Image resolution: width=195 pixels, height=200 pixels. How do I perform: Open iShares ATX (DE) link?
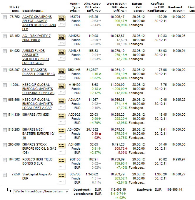tap(36, 115)
